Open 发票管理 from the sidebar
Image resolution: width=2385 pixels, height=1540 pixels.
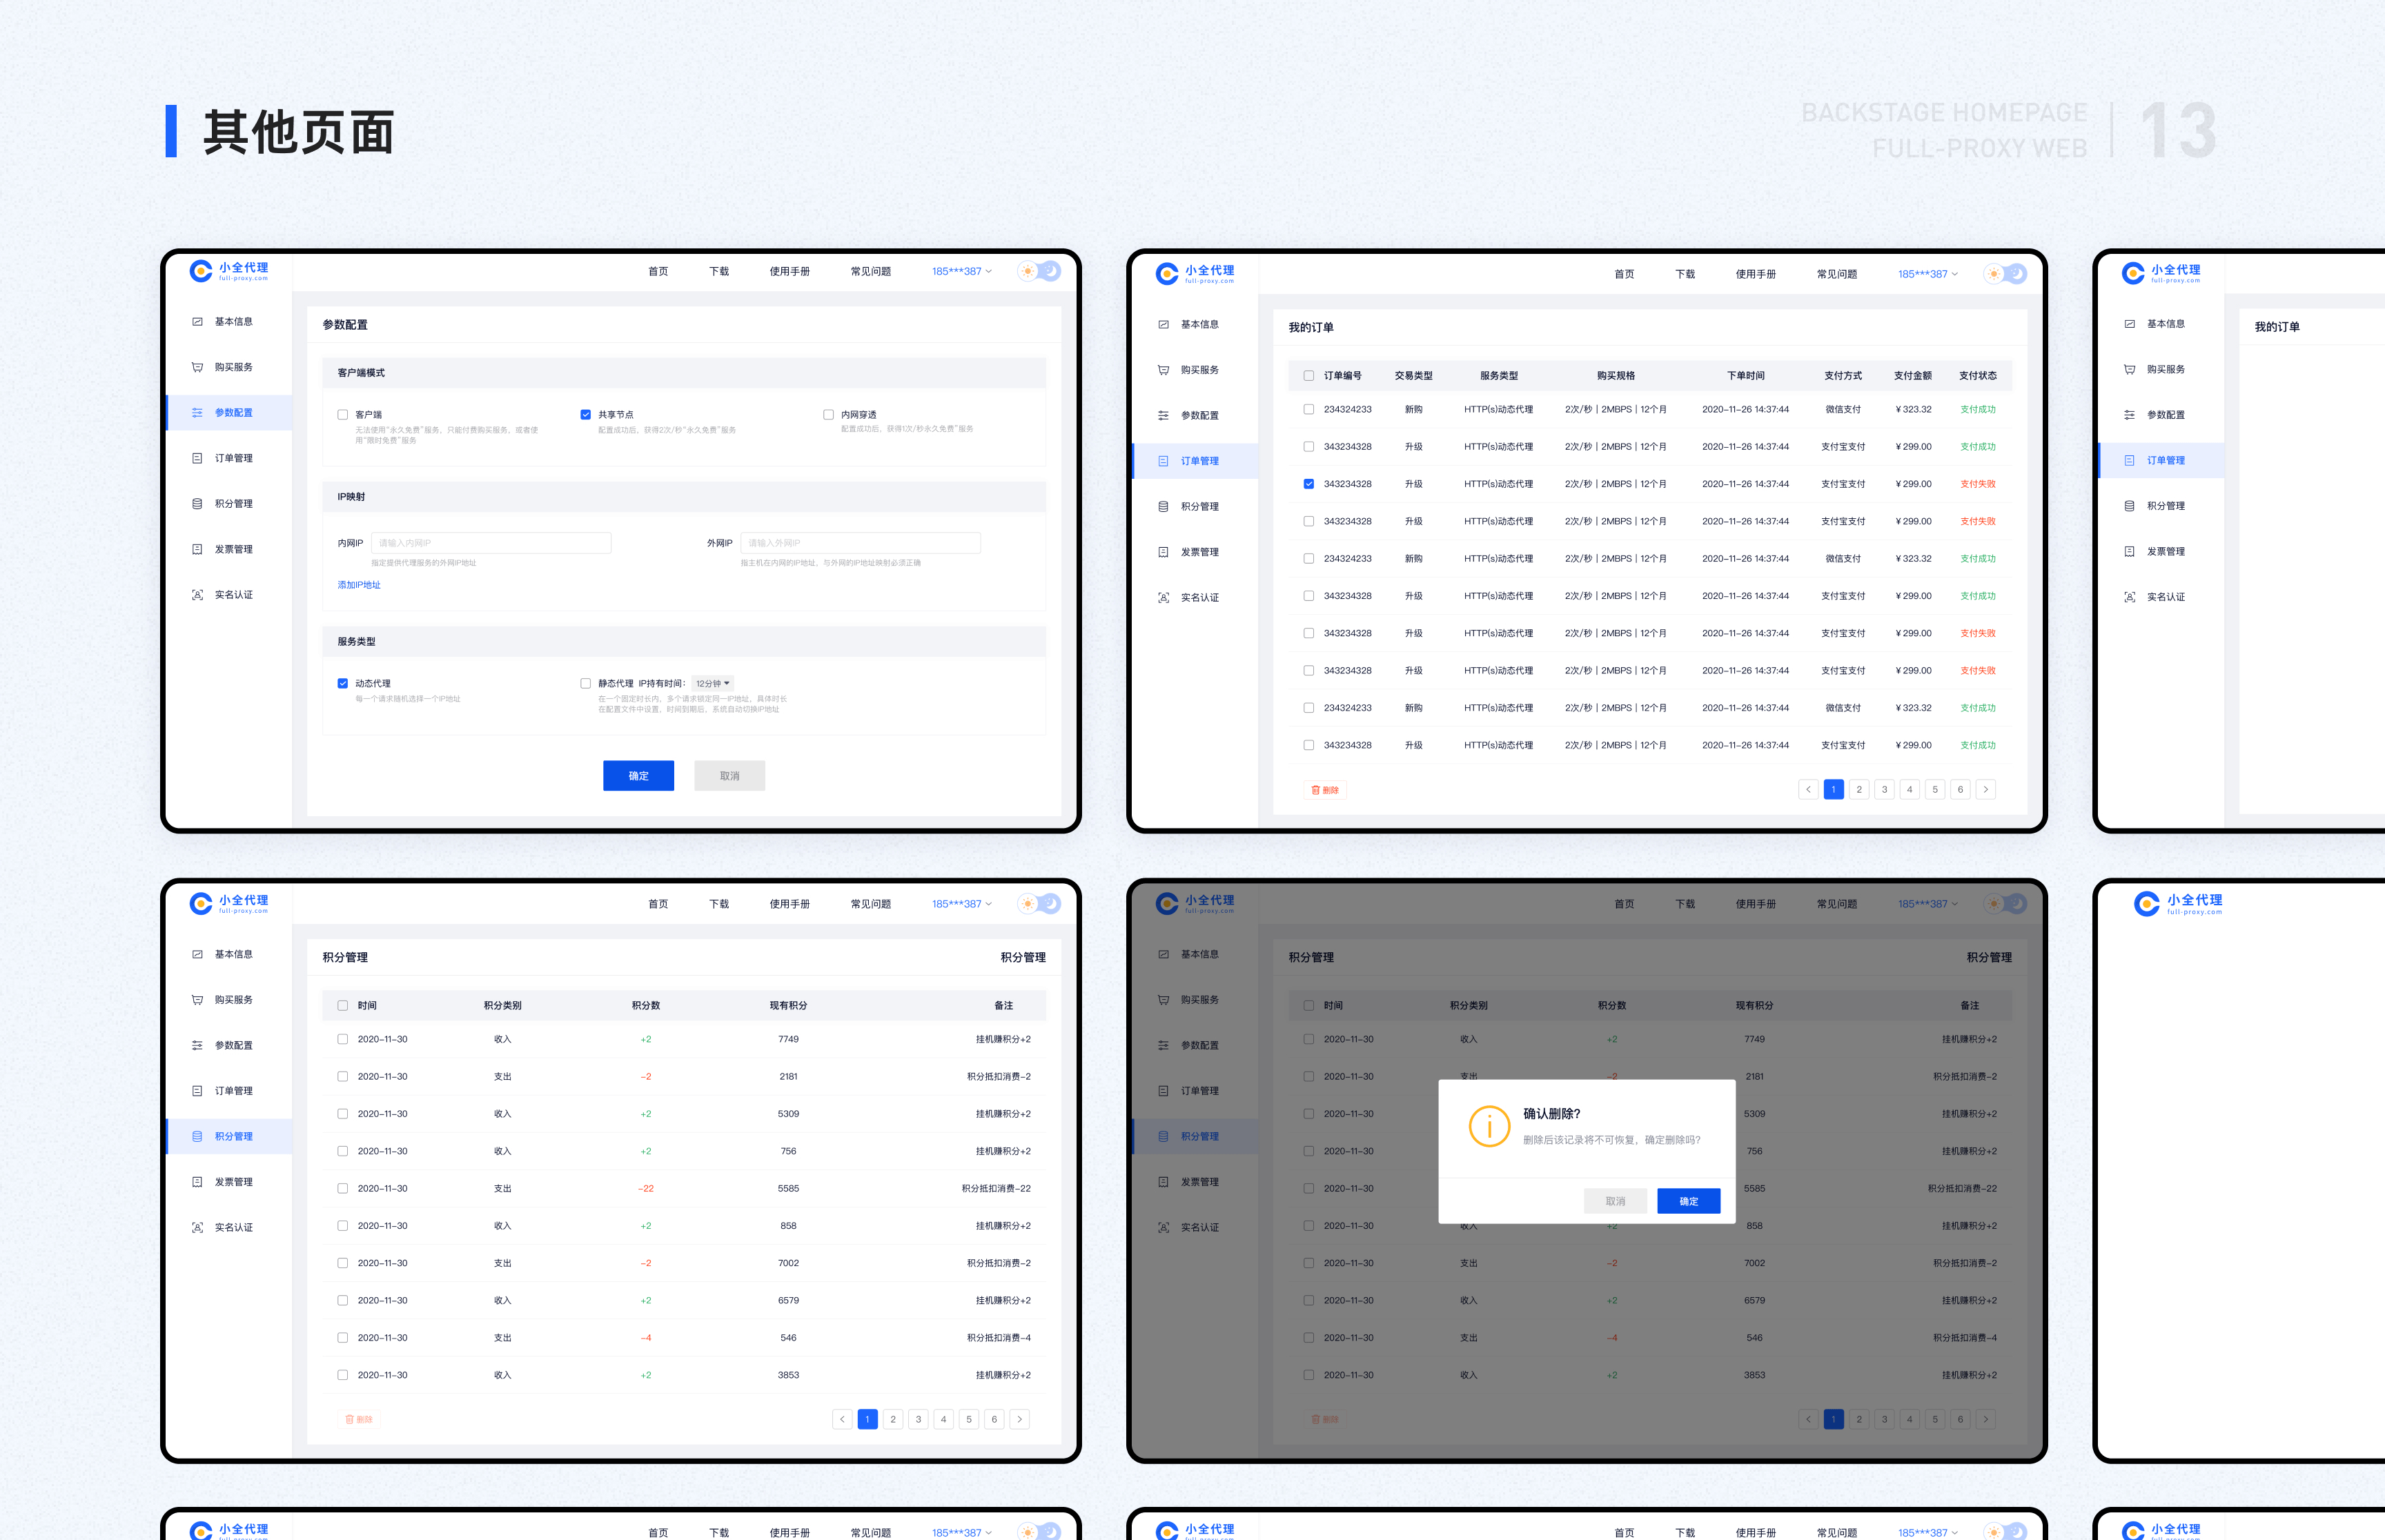(x=234, y=548)
